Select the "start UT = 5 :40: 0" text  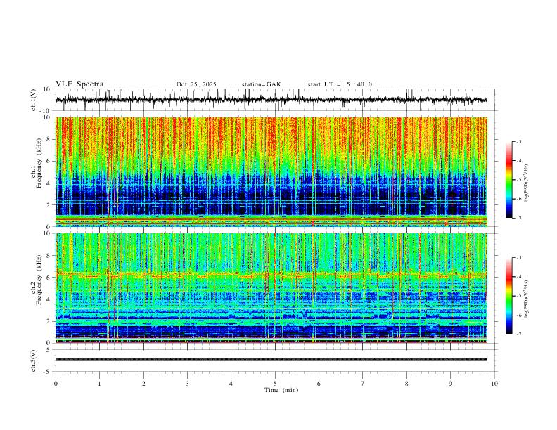pyautogui.click(x=340, y=84)
